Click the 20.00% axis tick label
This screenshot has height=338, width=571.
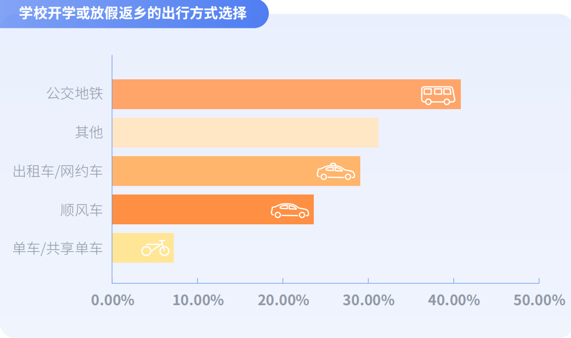tap(283, 300)
